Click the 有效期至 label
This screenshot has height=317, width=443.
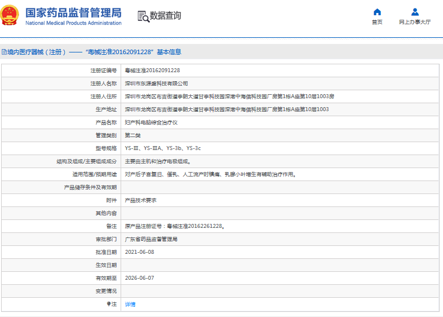pos(106,278)
